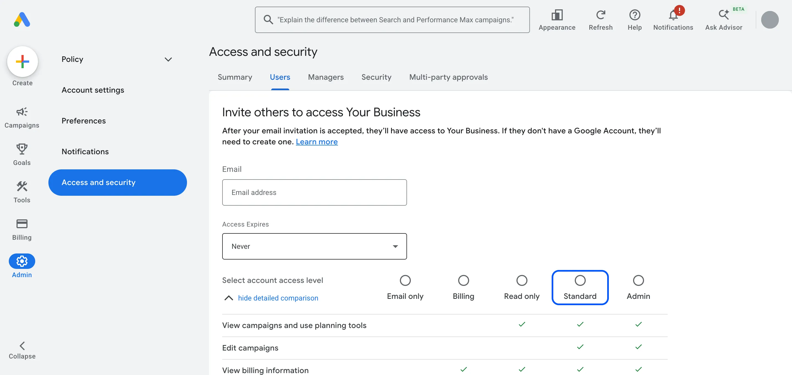Click the Refresh icon

(600, 15)
